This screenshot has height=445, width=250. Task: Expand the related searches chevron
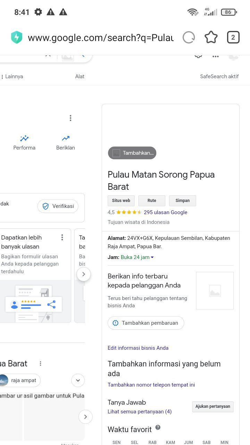click(78, 380)
